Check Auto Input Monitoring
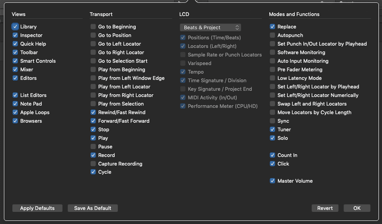Screen dimensions: 382x224 click(272, 61)
